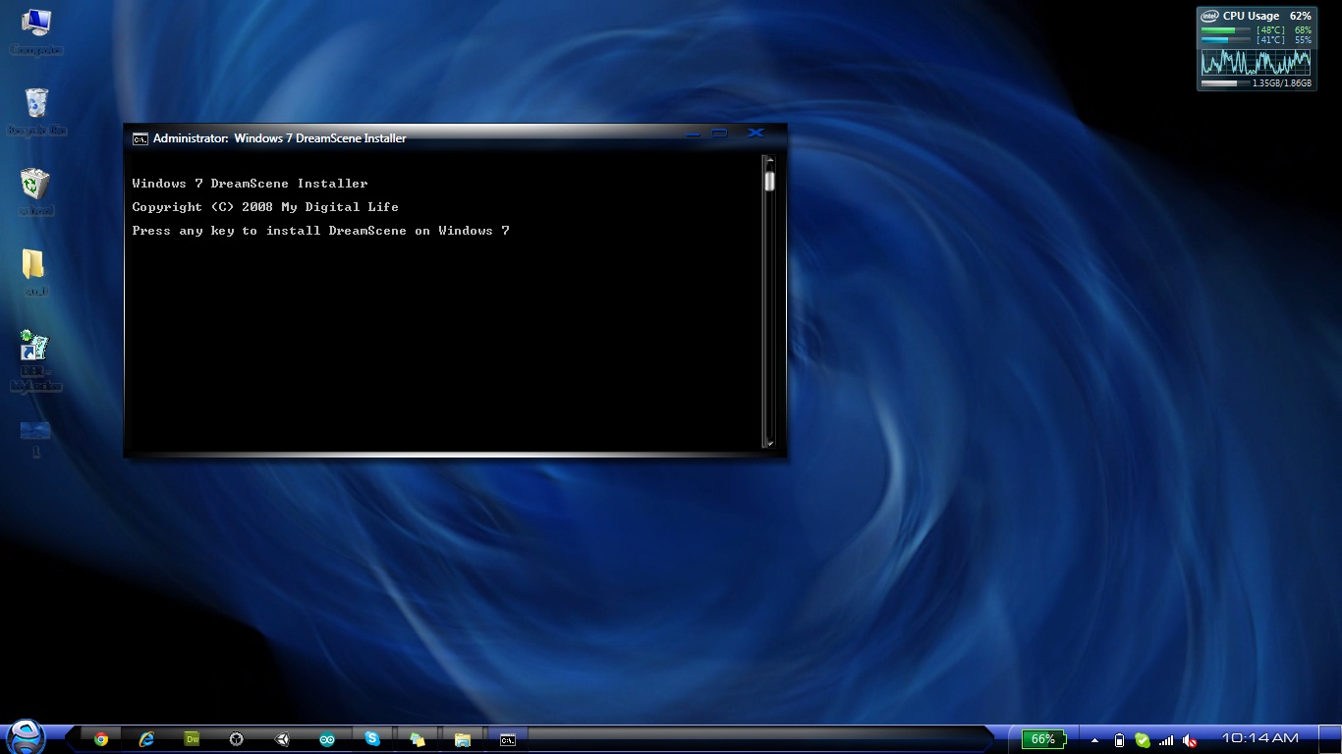Image resolution: width=1342 pixels, height=754 pixels.
Task: Click the green checkmark tray icon
Action: pyautogui.click(x=1143, y=740)
